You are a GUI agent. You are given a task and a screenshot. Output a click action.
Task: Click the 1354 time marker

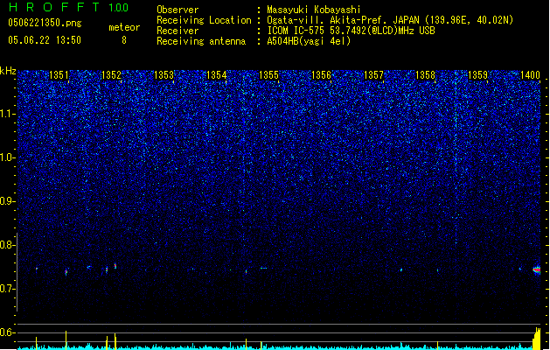(x=217, y=75)
